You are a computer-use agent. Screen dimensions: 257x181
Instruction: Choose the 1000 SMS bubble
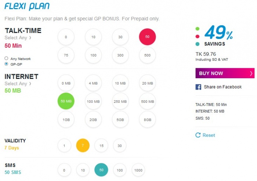pos(138,170)
